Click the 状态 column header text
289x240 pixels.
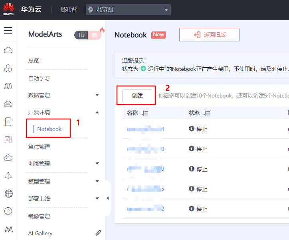coord(194,113)
